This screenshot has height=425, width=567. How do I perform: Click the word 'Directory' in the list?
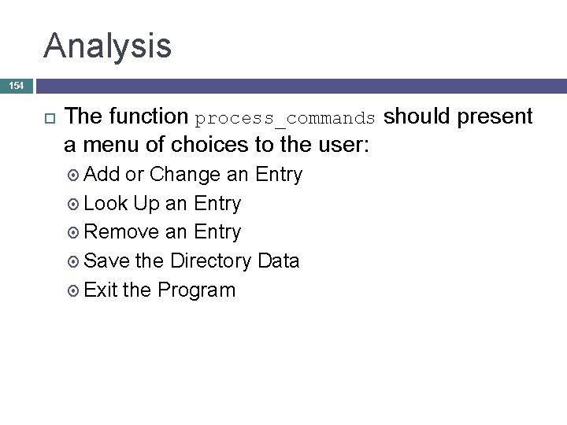[x=210, y=261]
